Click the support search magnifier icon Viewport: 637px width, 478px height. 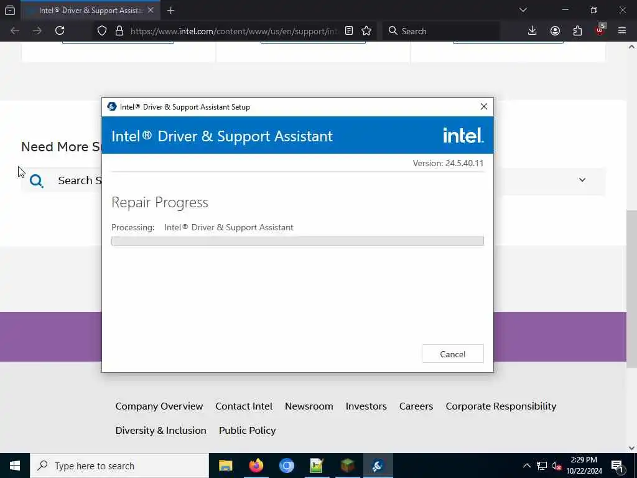37,180
